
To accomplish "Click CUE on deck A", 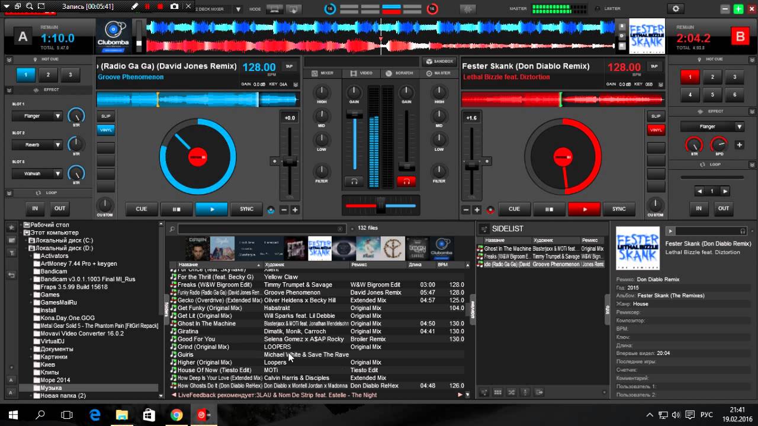I will (x=142, y=209).
